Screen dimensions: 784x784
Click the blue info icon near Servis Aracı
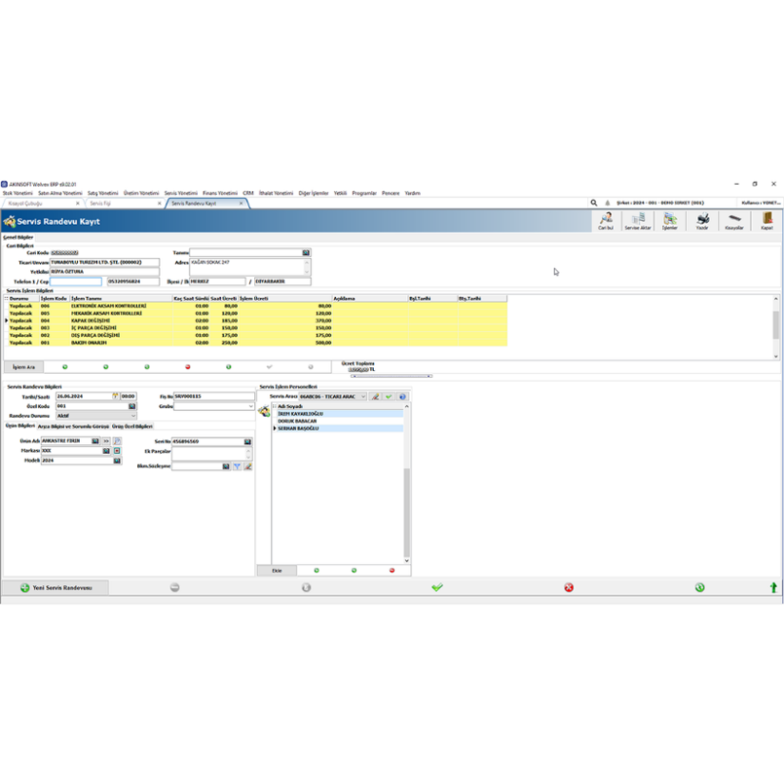click(x=402, y=396)
